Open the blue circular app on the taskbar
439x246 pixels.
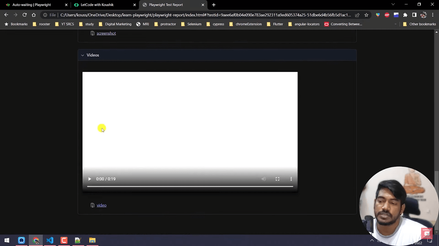21,240
